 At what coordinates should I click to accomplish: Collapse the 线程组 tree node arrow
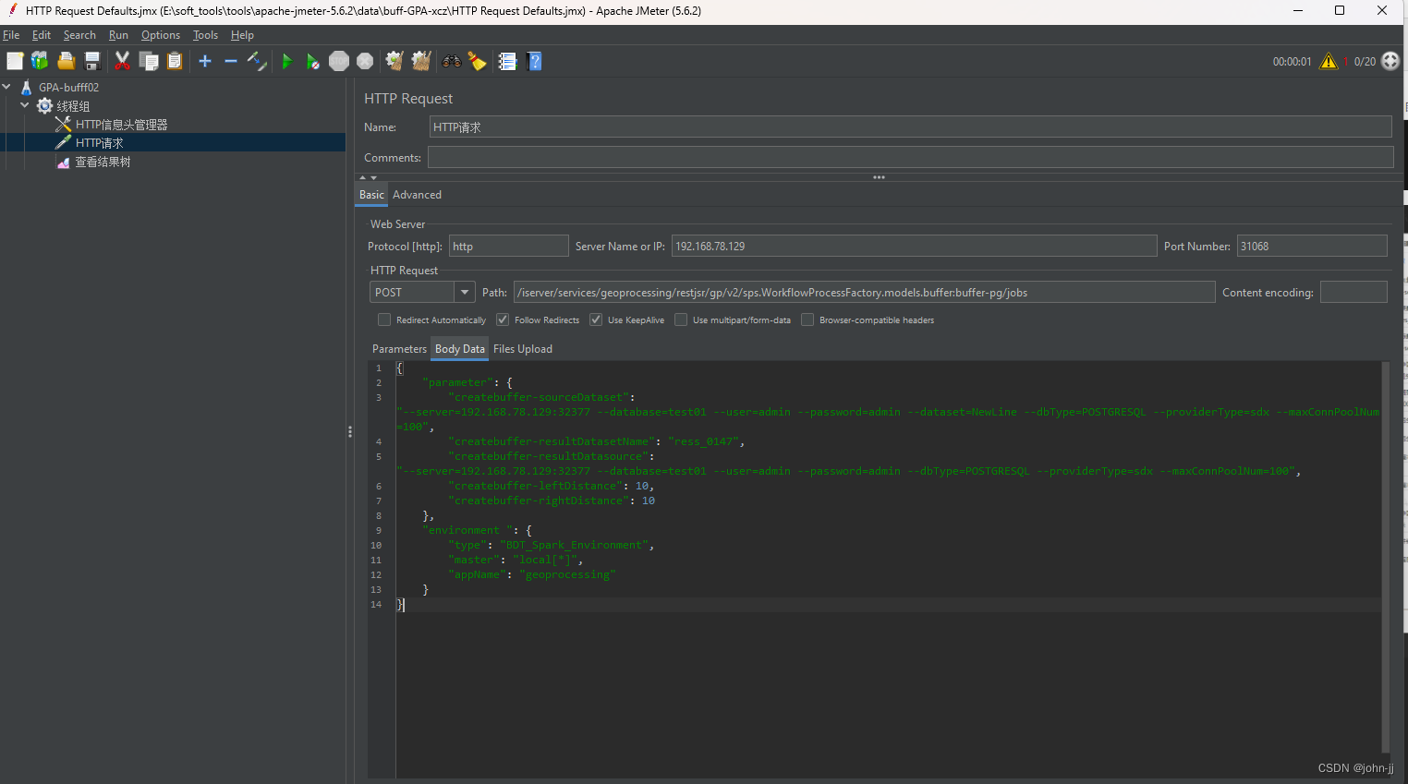(25, 105)
